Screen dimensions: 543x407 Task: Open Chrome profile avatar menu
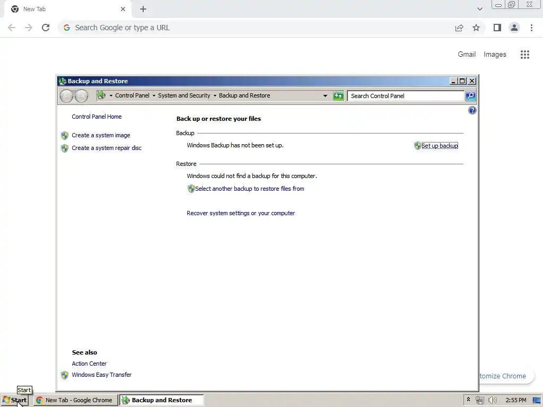click(x=514, y=28)
